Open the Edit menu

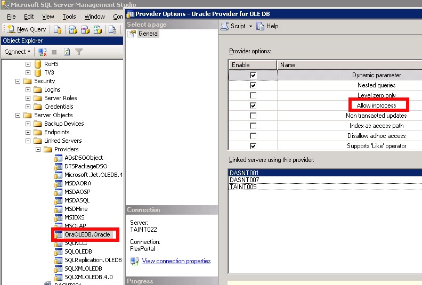point(29,17)
